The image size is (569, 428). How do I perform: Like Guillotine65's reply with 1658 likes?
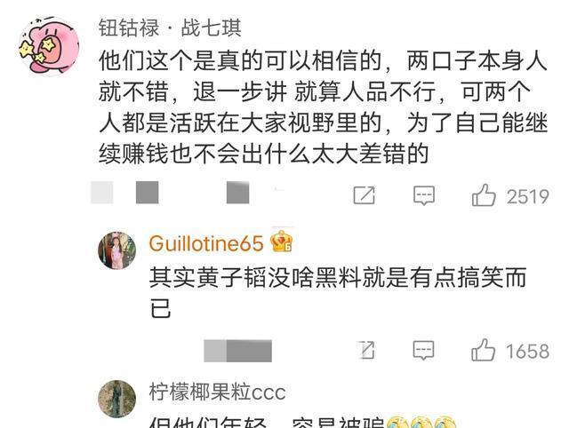pos(483,350)
